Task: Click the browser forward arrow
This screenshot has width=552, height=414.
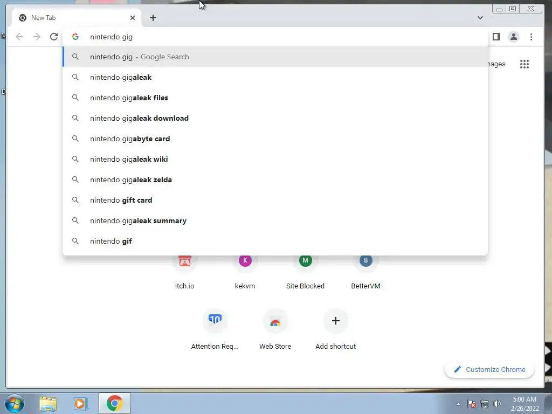Action: 37,37
